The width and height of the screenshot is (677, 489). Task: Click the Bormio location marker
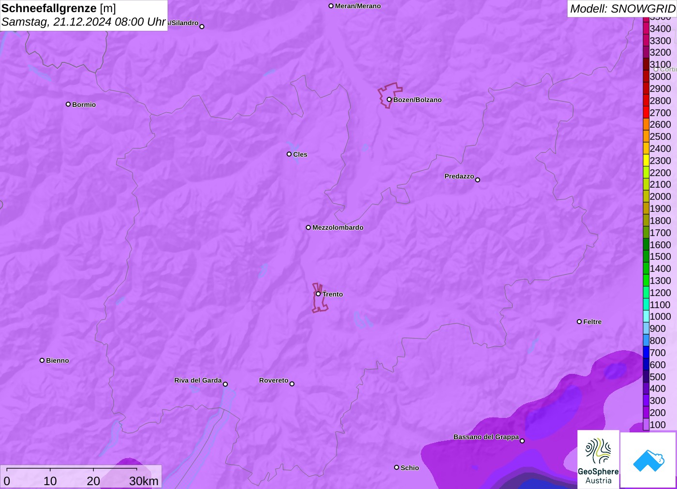coord(68,104)
